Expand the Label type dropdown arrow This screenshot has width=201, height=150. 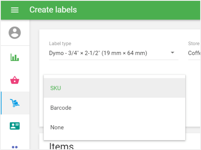pos(172,53)
